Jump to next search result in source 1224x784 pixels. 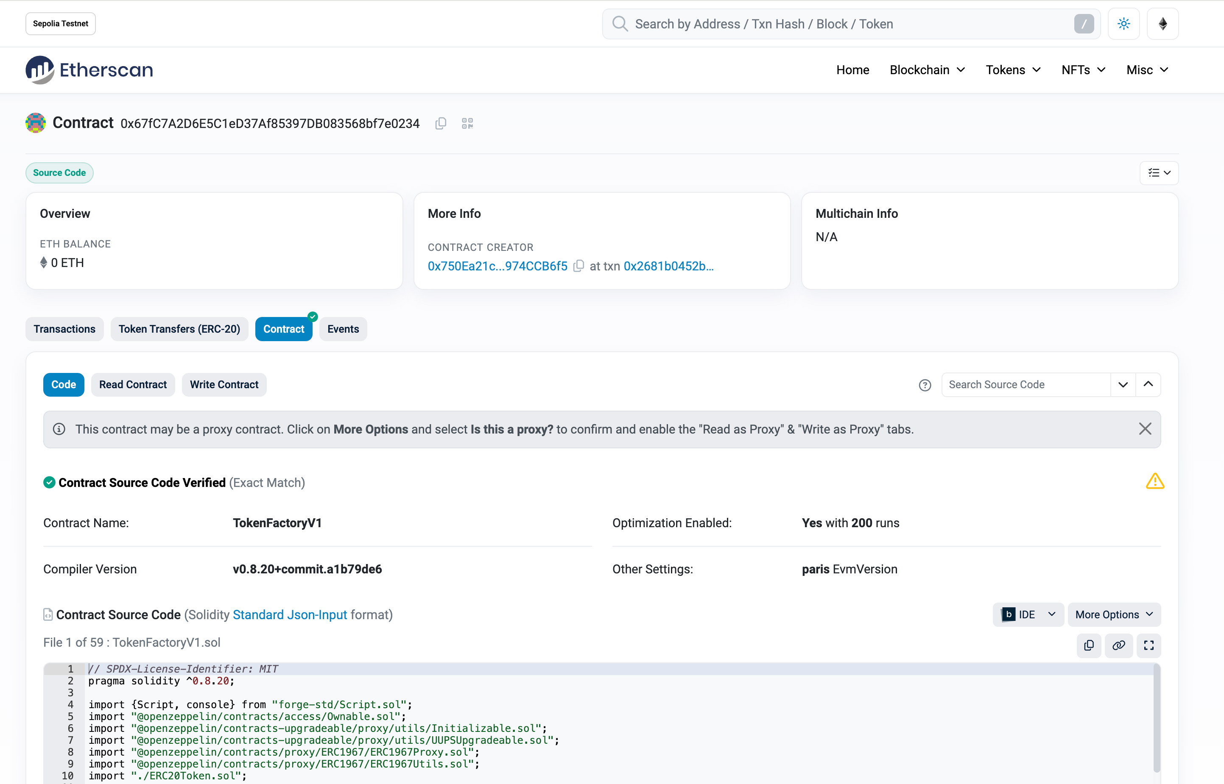1123,385
